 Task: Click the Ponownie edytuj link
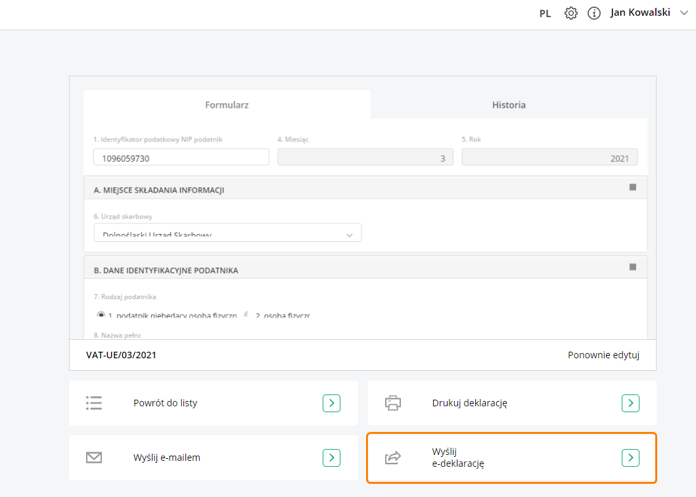603,355
